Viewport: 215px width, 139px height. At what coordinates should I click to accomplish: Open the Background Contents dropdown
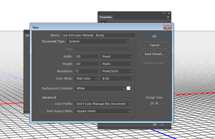point(100,88)
